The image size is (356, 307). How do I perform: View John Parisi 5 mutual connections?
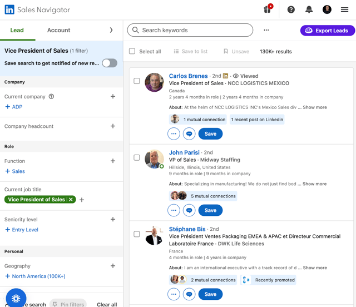(x=203, y=196)
